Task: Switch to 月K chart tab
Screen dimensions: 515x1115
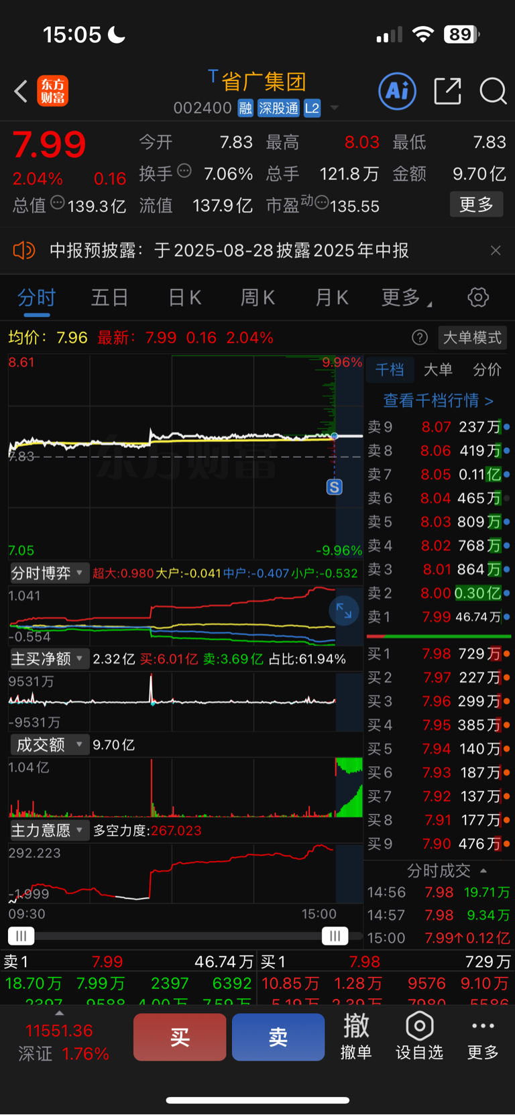Action: pyautogui.click(x=332, y=298)
